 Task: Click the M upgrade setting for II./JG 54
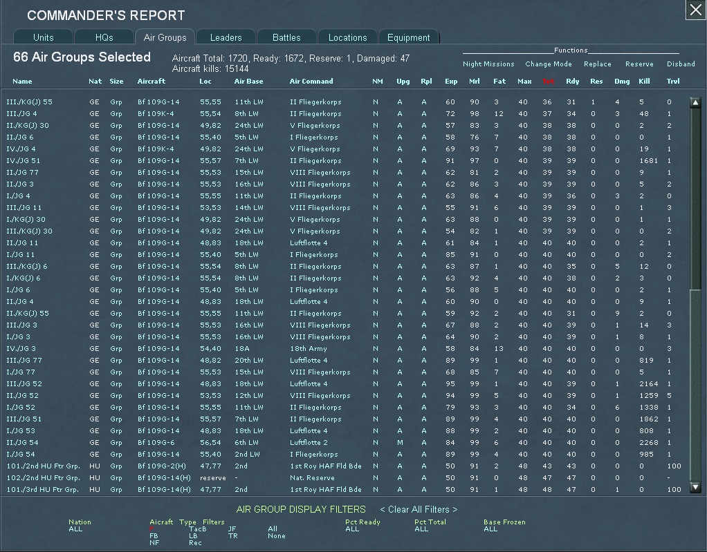point(399,442)
